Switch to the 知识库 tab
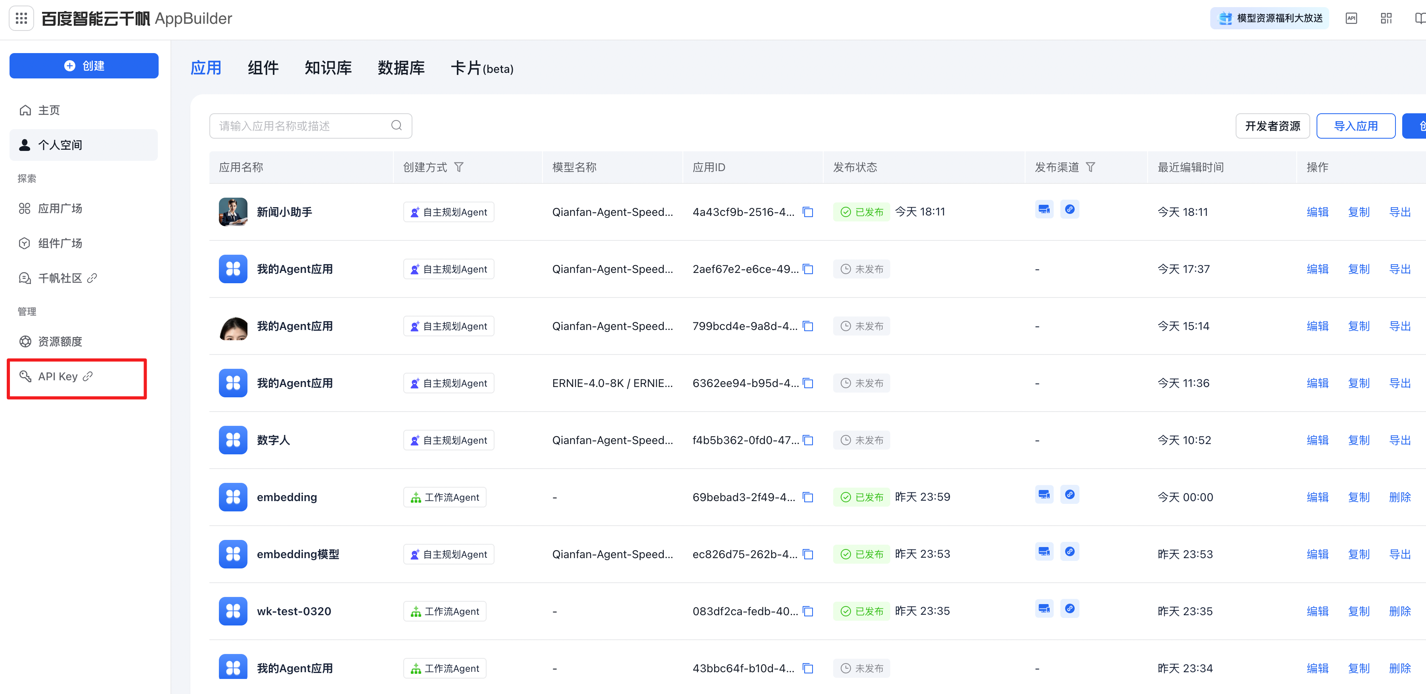The height and width of the screenshot is (694, 1426). [x=328, y=68]
